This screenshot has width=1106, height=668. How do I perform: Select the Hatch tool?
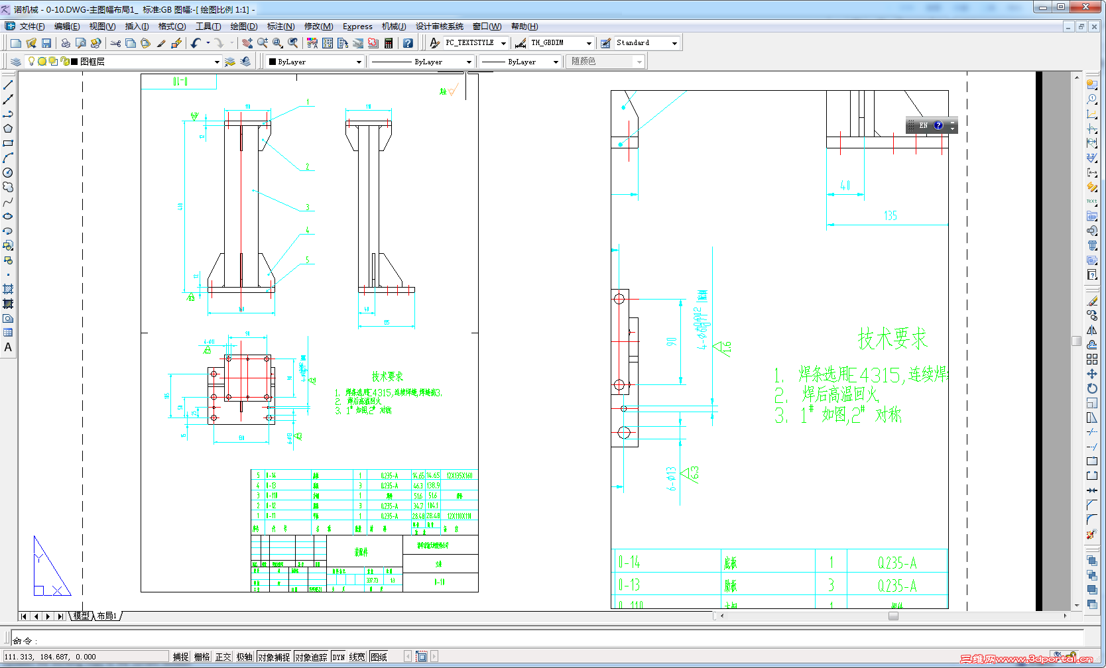(x=8, y=289)
